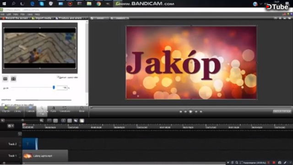Click next clip playback button
Viewport: 293px width, 165px height.
201,111
